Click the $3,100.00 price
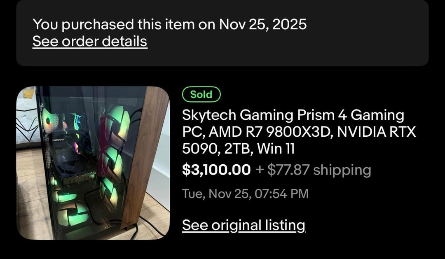Image resolution: width=445 pixels, height=259 pixels. [216, 170]
